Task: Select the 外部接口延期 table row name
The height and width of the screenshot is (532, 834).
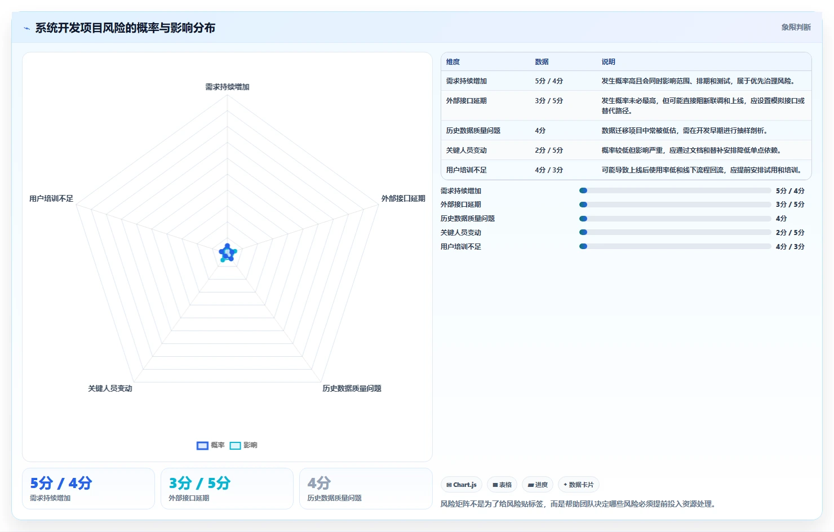Action: 467,101
